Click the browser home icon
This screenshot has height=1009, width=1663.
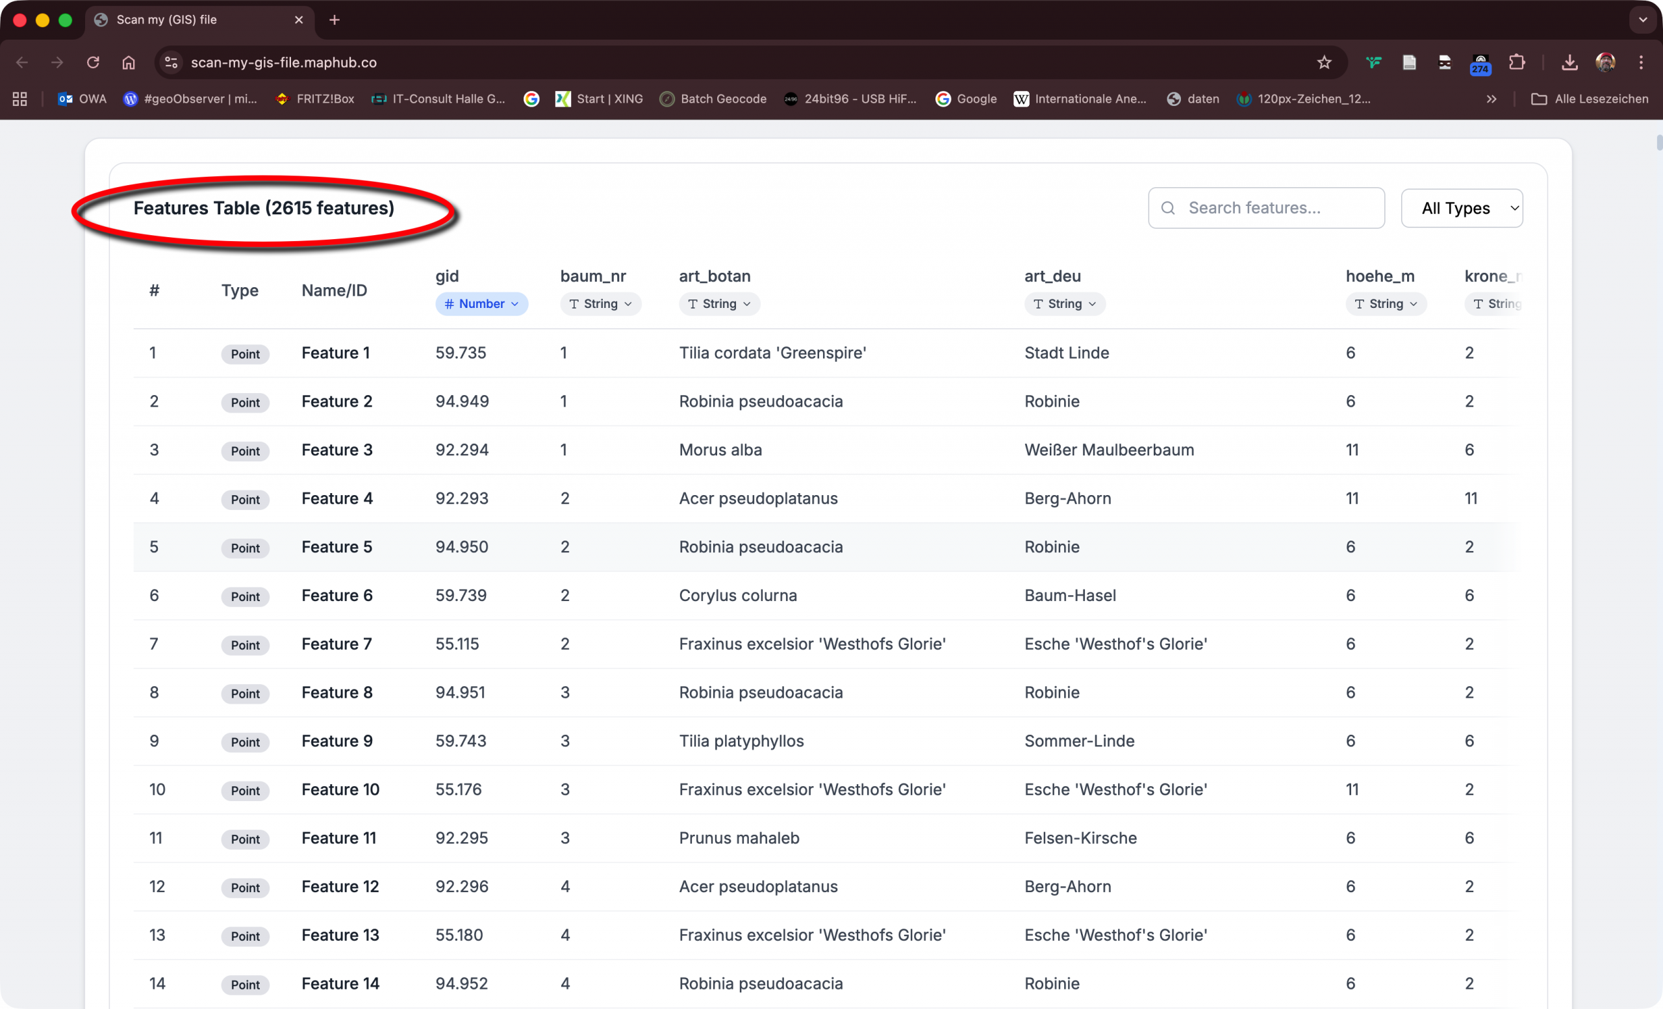click(128, 62)
